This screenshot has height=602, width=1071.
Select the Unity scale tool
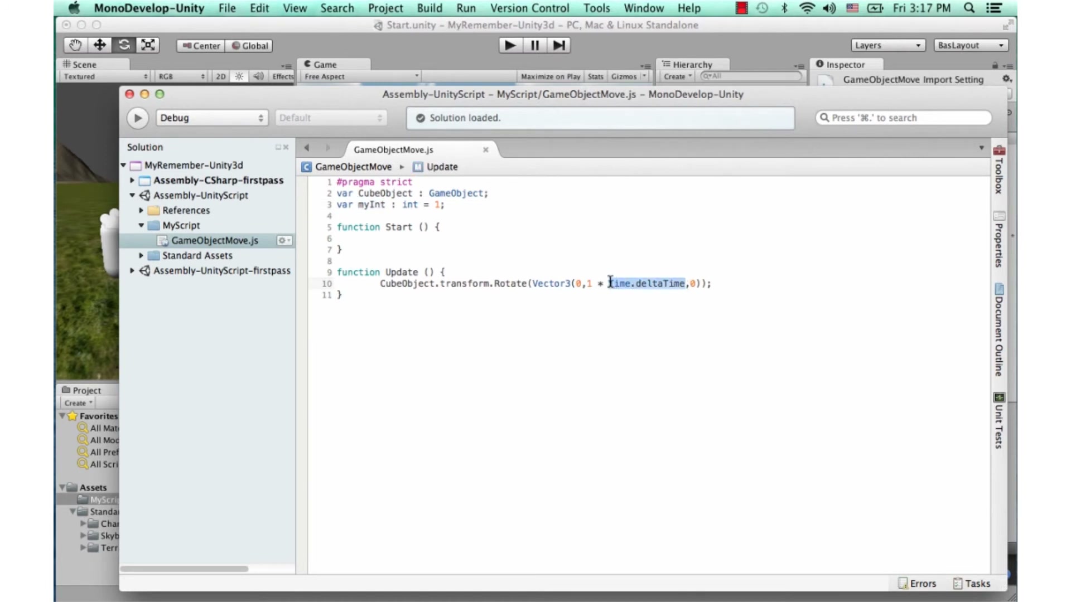[x=148, y=45]
